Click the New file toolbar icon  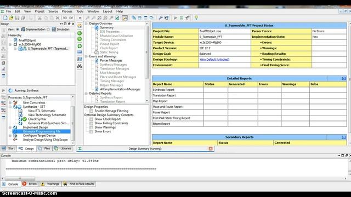click(5, 18)
